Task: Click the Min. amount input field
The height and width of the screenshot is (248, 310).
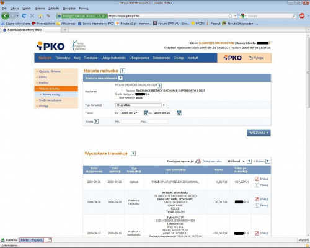Action: [131, 122]
